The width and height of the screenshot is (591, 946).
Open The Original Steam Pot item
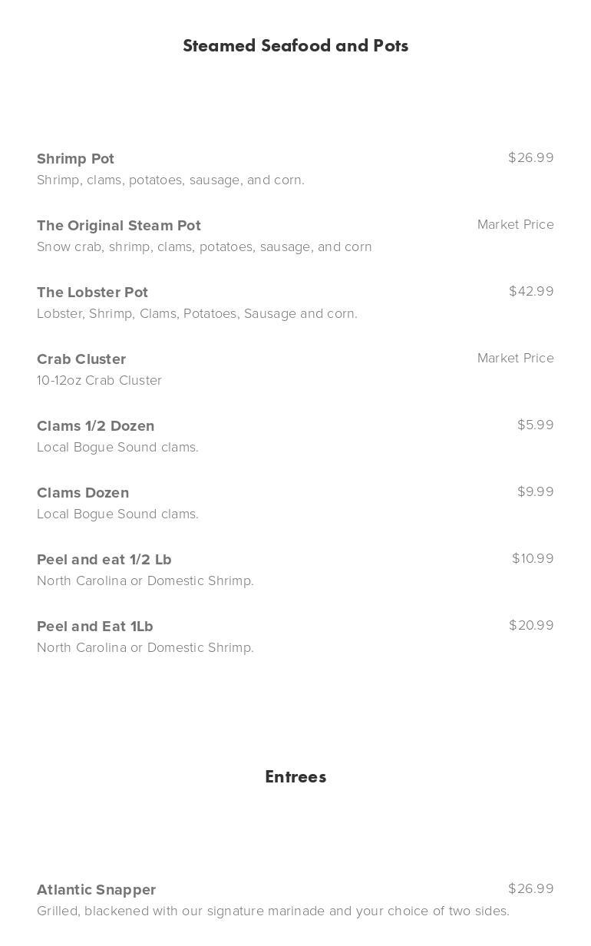coord(119,226)
